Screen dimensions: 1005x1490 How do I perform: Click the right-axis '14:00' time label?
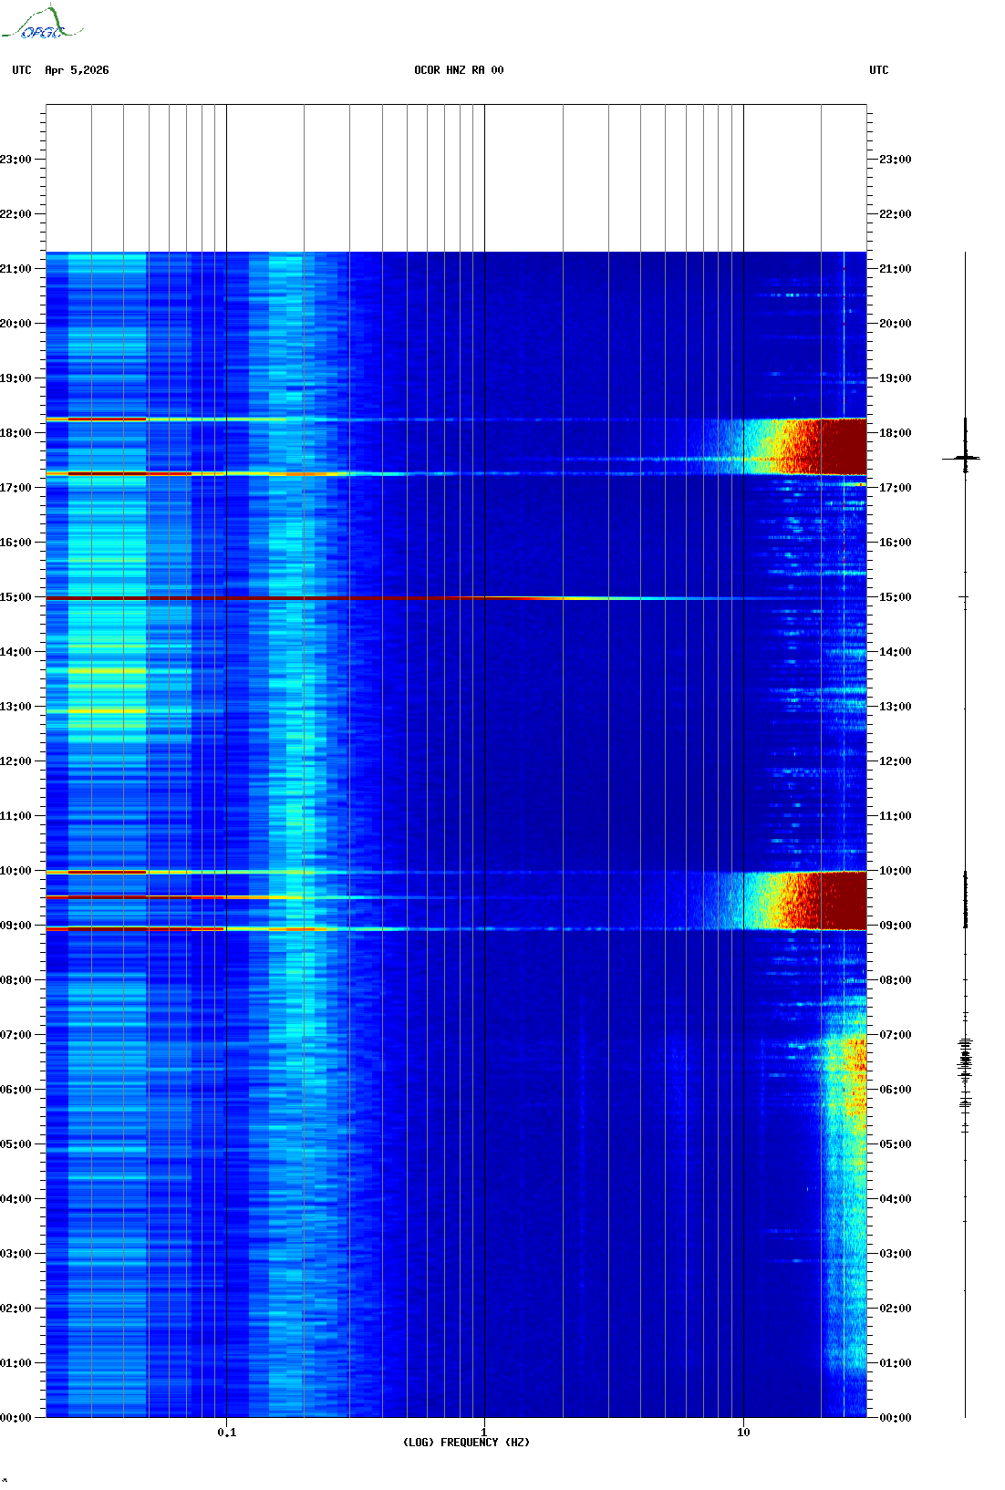[895, 652]
